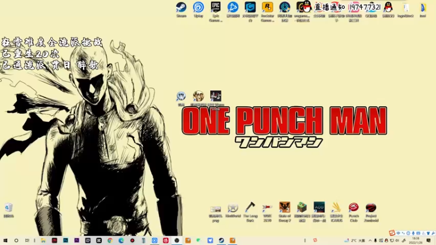The image size is (436, 245).
Task: Open the png image file on desktop
Action: coord(216,213)
